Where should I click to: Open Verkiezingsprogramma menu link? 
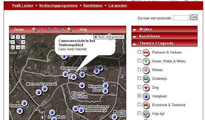pos(58,6)
